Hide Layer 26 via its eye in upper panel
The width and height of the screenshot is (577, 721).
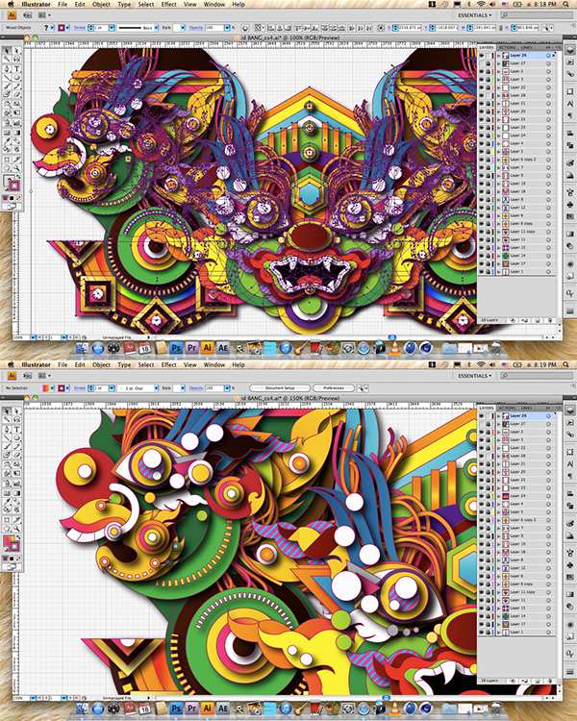pyautogui.click(x=483, y=57)
